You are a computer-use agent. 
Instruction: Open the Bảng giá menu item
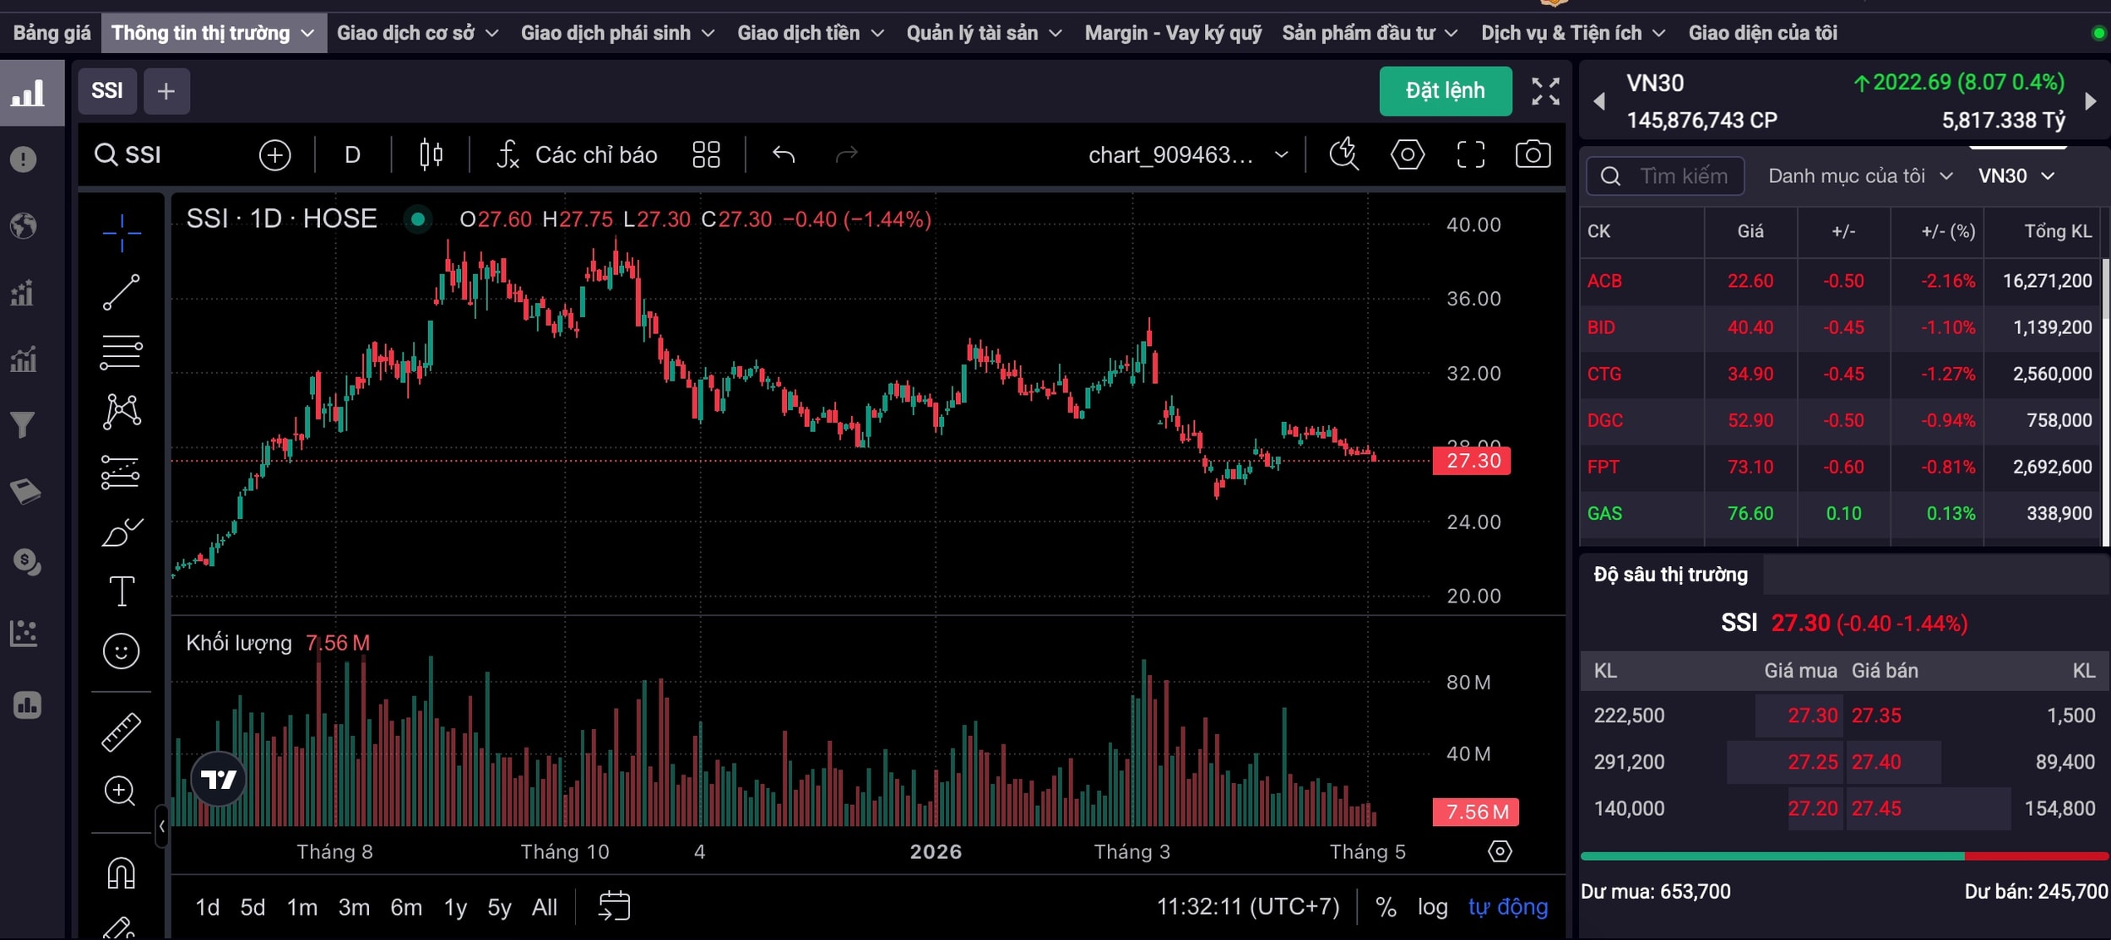point(52,33)
